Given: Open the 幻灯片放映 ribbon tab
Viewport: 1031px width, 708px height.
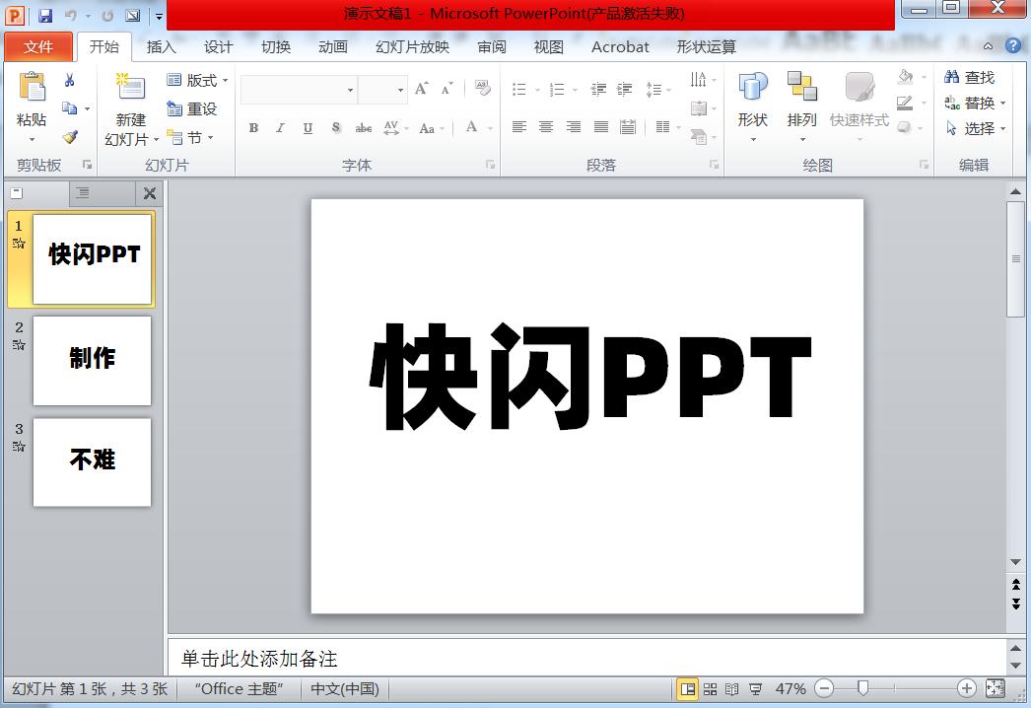Looking at the screenshot, I should (410, 46).
